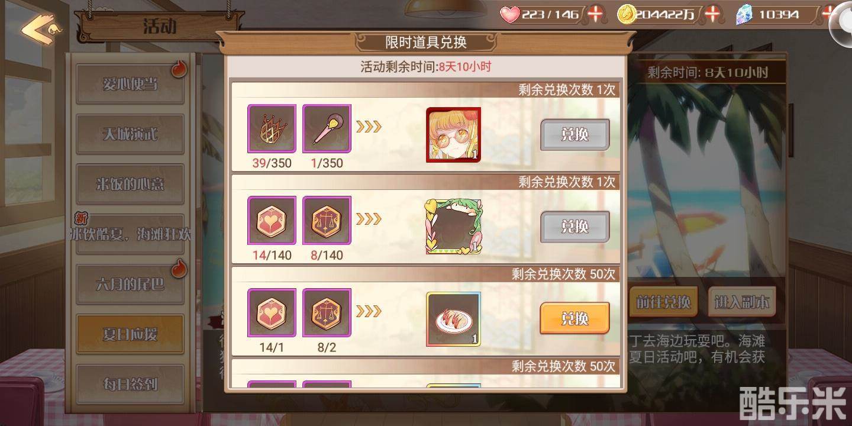Viewport: 852px width, 426px height.
Task: Click the plus icon beside gold coins
Action: click(x=714, y=14)
